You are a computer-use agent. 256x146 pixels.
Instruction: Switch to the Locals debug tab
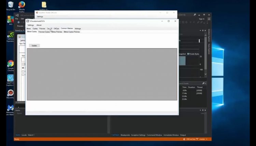coord(24,135)
